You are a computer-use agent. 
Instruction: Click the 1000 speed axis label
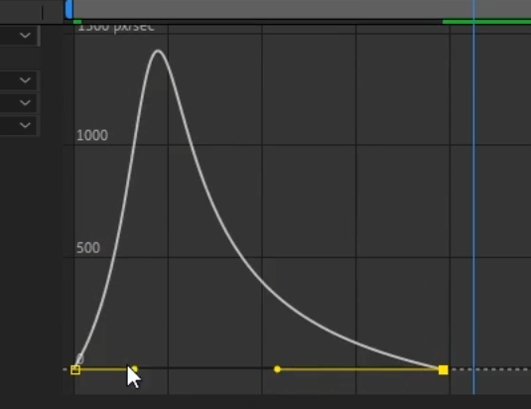92,135
